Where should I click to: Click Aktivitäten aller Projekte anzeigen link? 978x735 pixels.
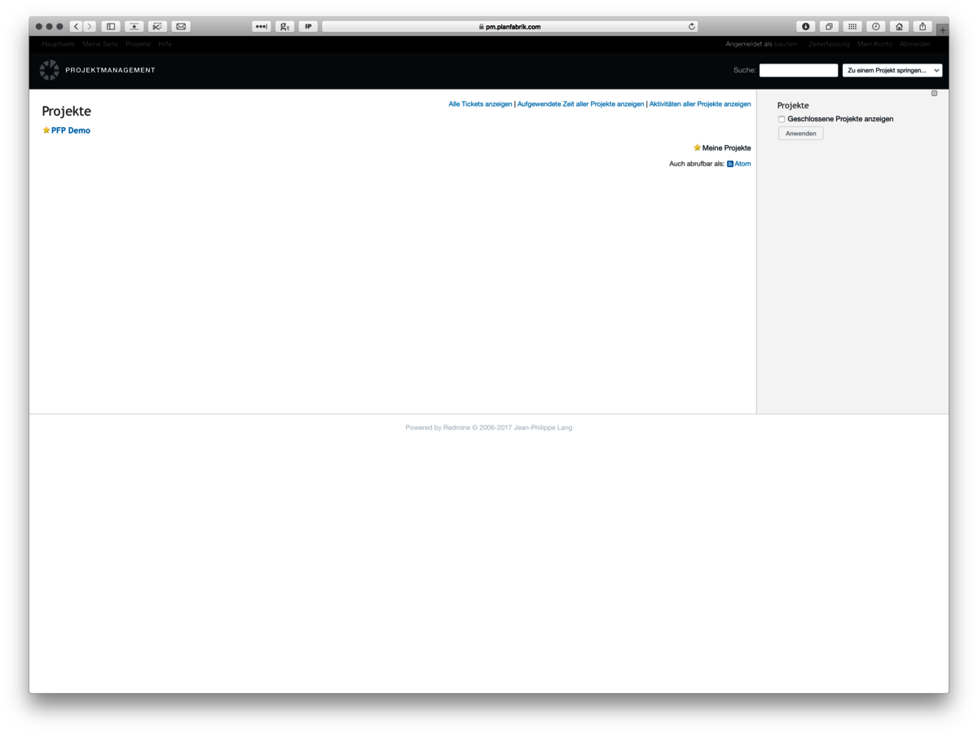coord(700,104)
